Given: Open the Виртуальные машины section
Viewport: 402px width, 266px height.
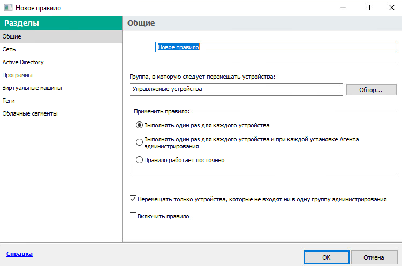Looking at the screenshot, I should [32, 88].
